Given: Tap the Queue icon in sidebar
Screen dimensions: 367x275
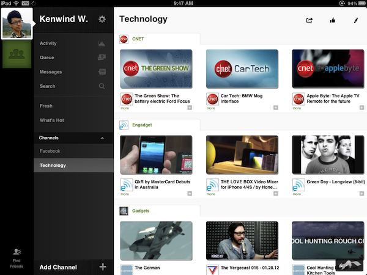Looking at the screenshot, I should point(102,57).
